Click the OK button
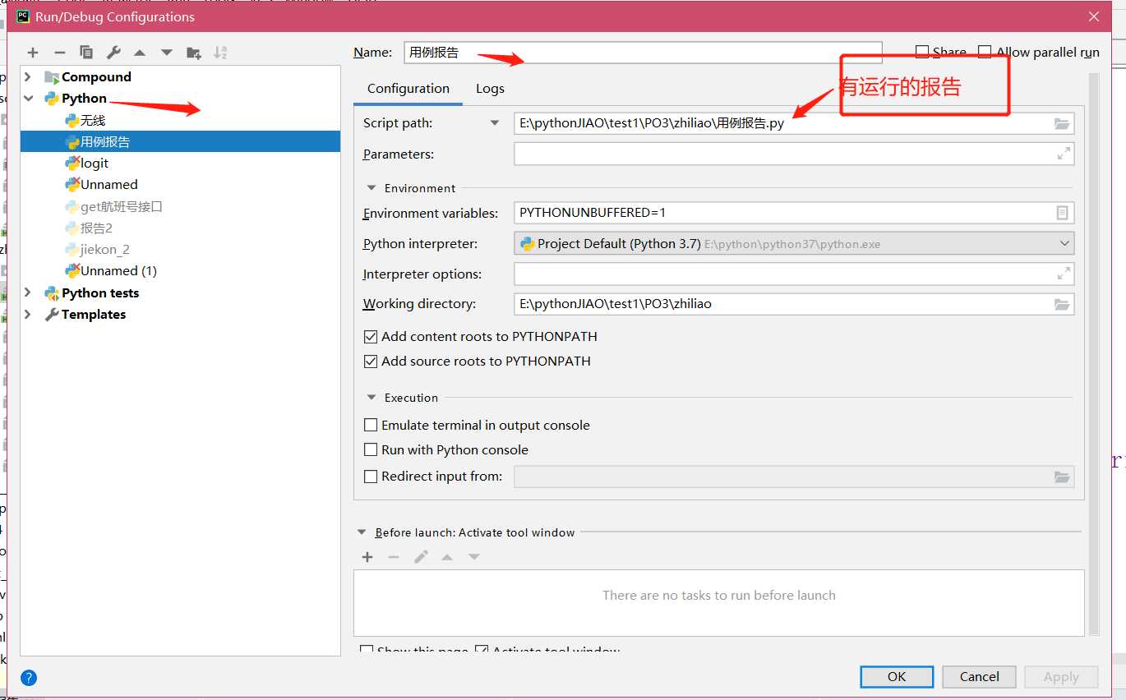The width and height of the screenshot is (1126, 700). (x=896, y=677)
